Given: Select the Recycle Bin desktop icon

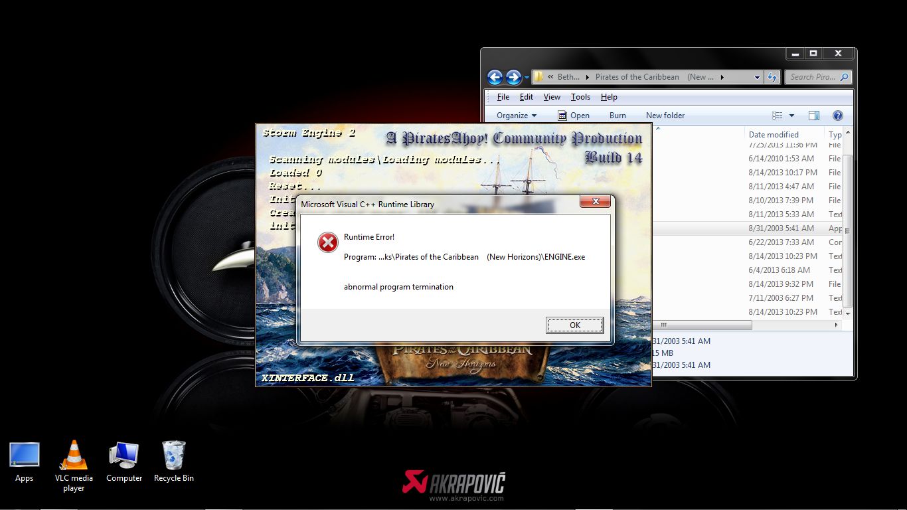Looking at the screenshot, I should point(174,462).
